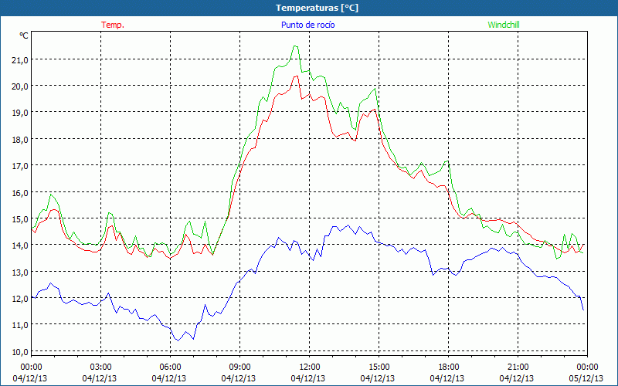Click the 15:00 time axis label

pos(379,367)
